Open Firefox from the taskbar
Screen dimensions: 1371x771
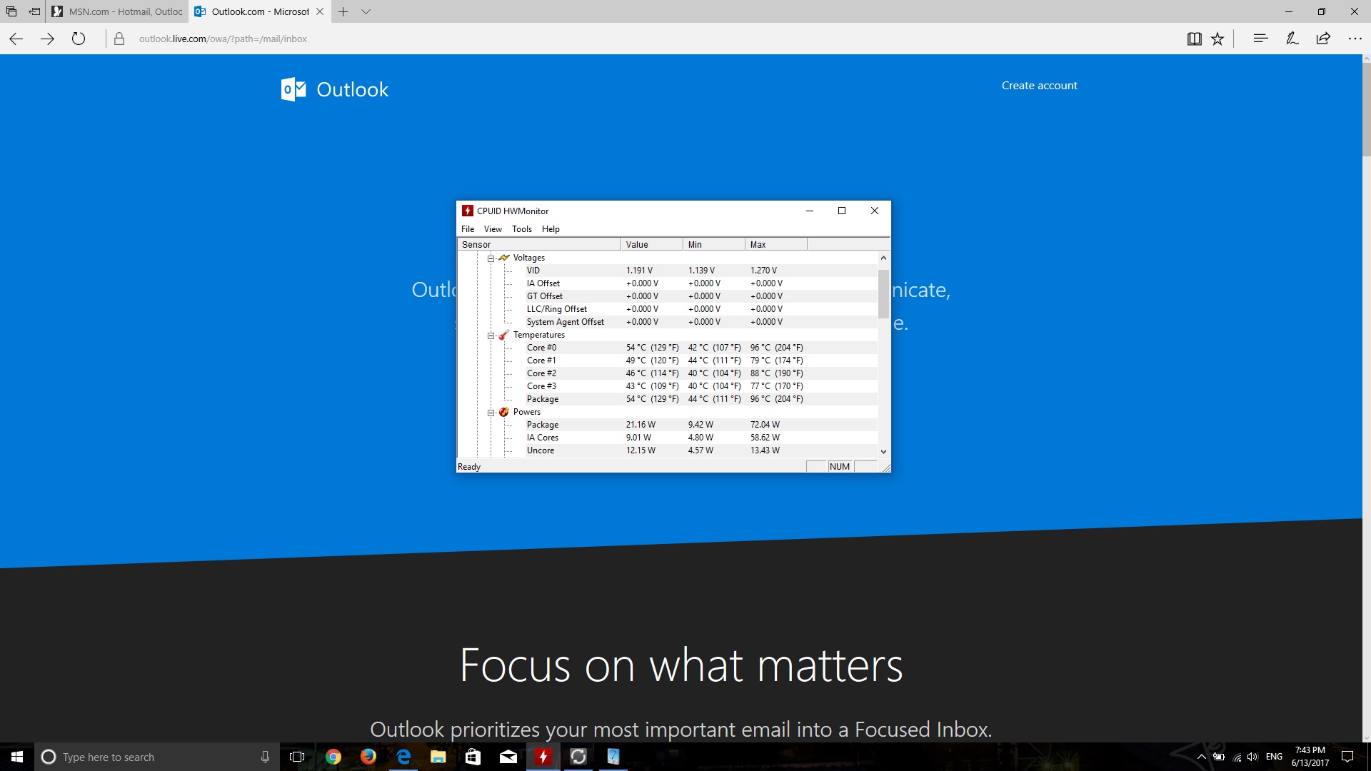(368, 757)
